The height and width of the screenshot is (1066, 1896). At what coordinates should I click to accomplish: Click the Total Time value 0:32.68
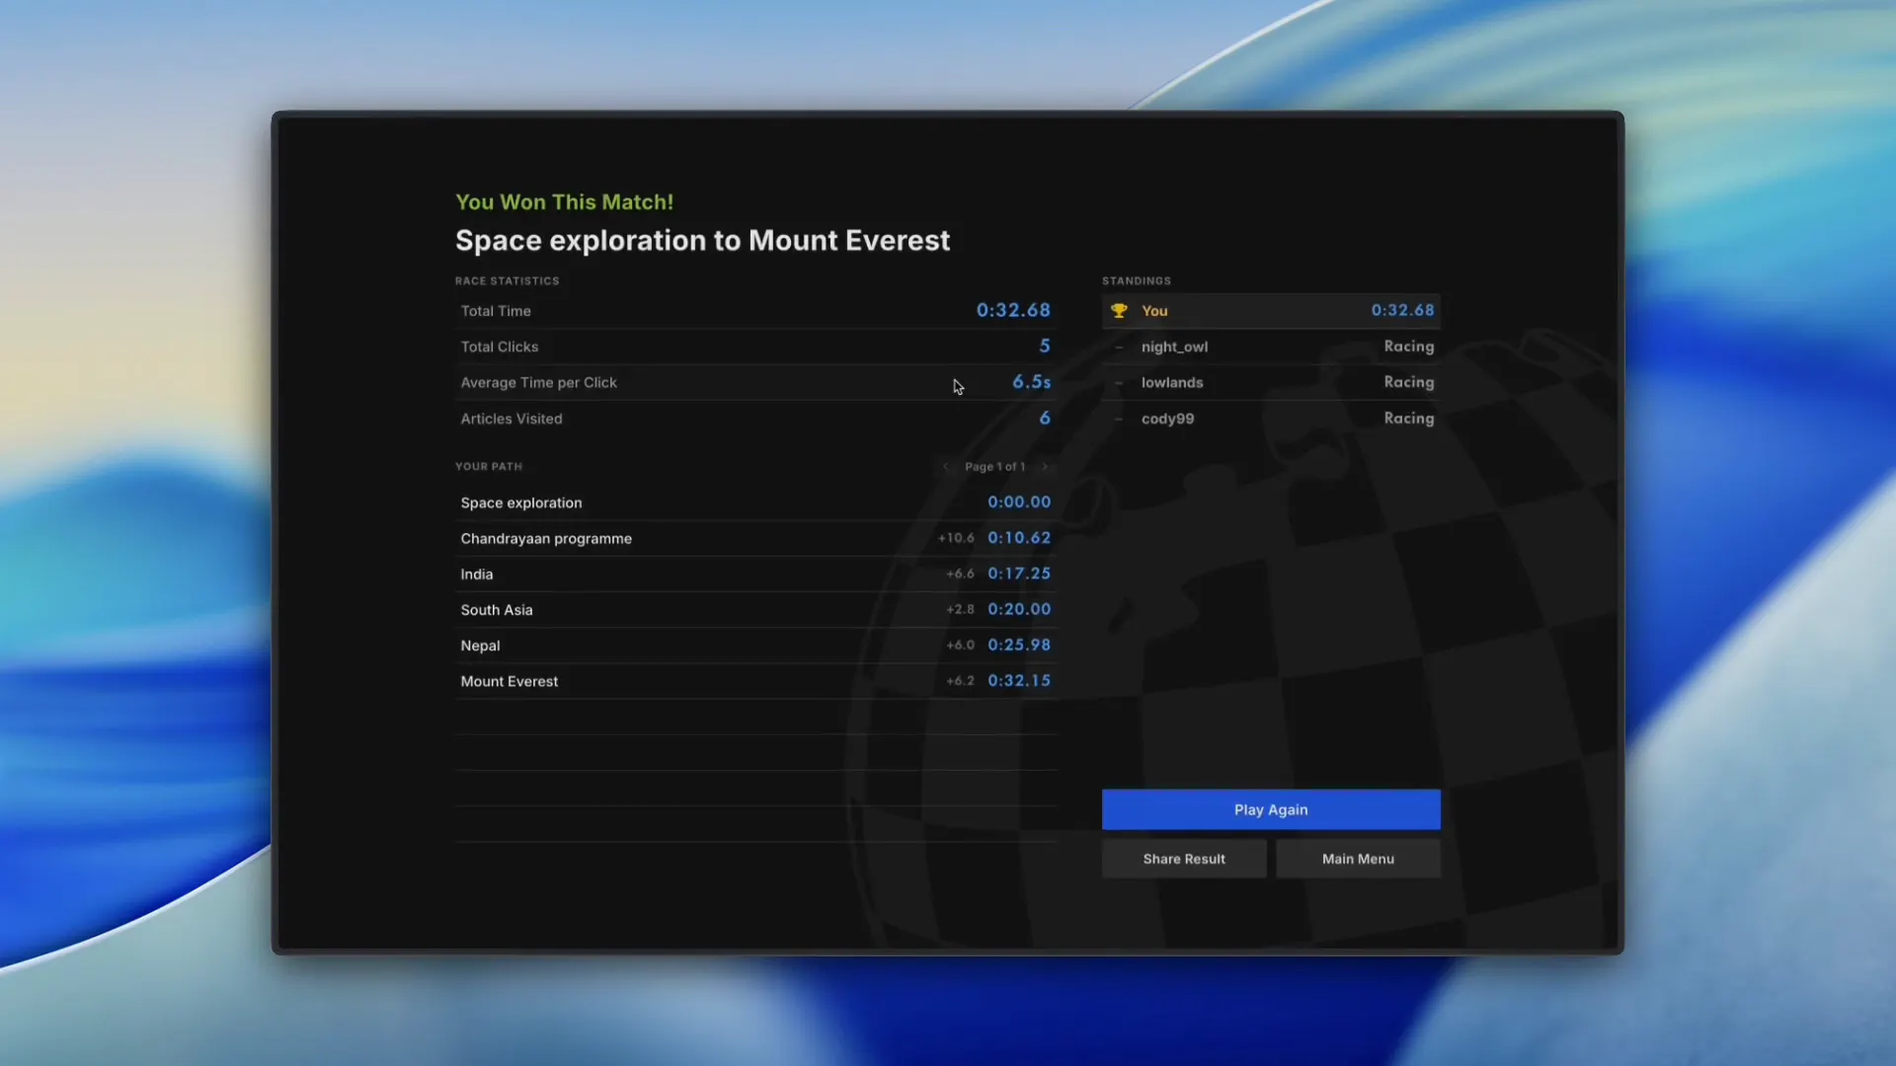click(x=1013, y=310)
